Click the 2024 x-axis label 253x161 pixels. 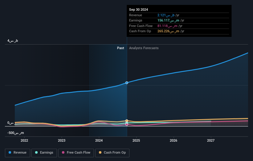click(x=99, y=140)
